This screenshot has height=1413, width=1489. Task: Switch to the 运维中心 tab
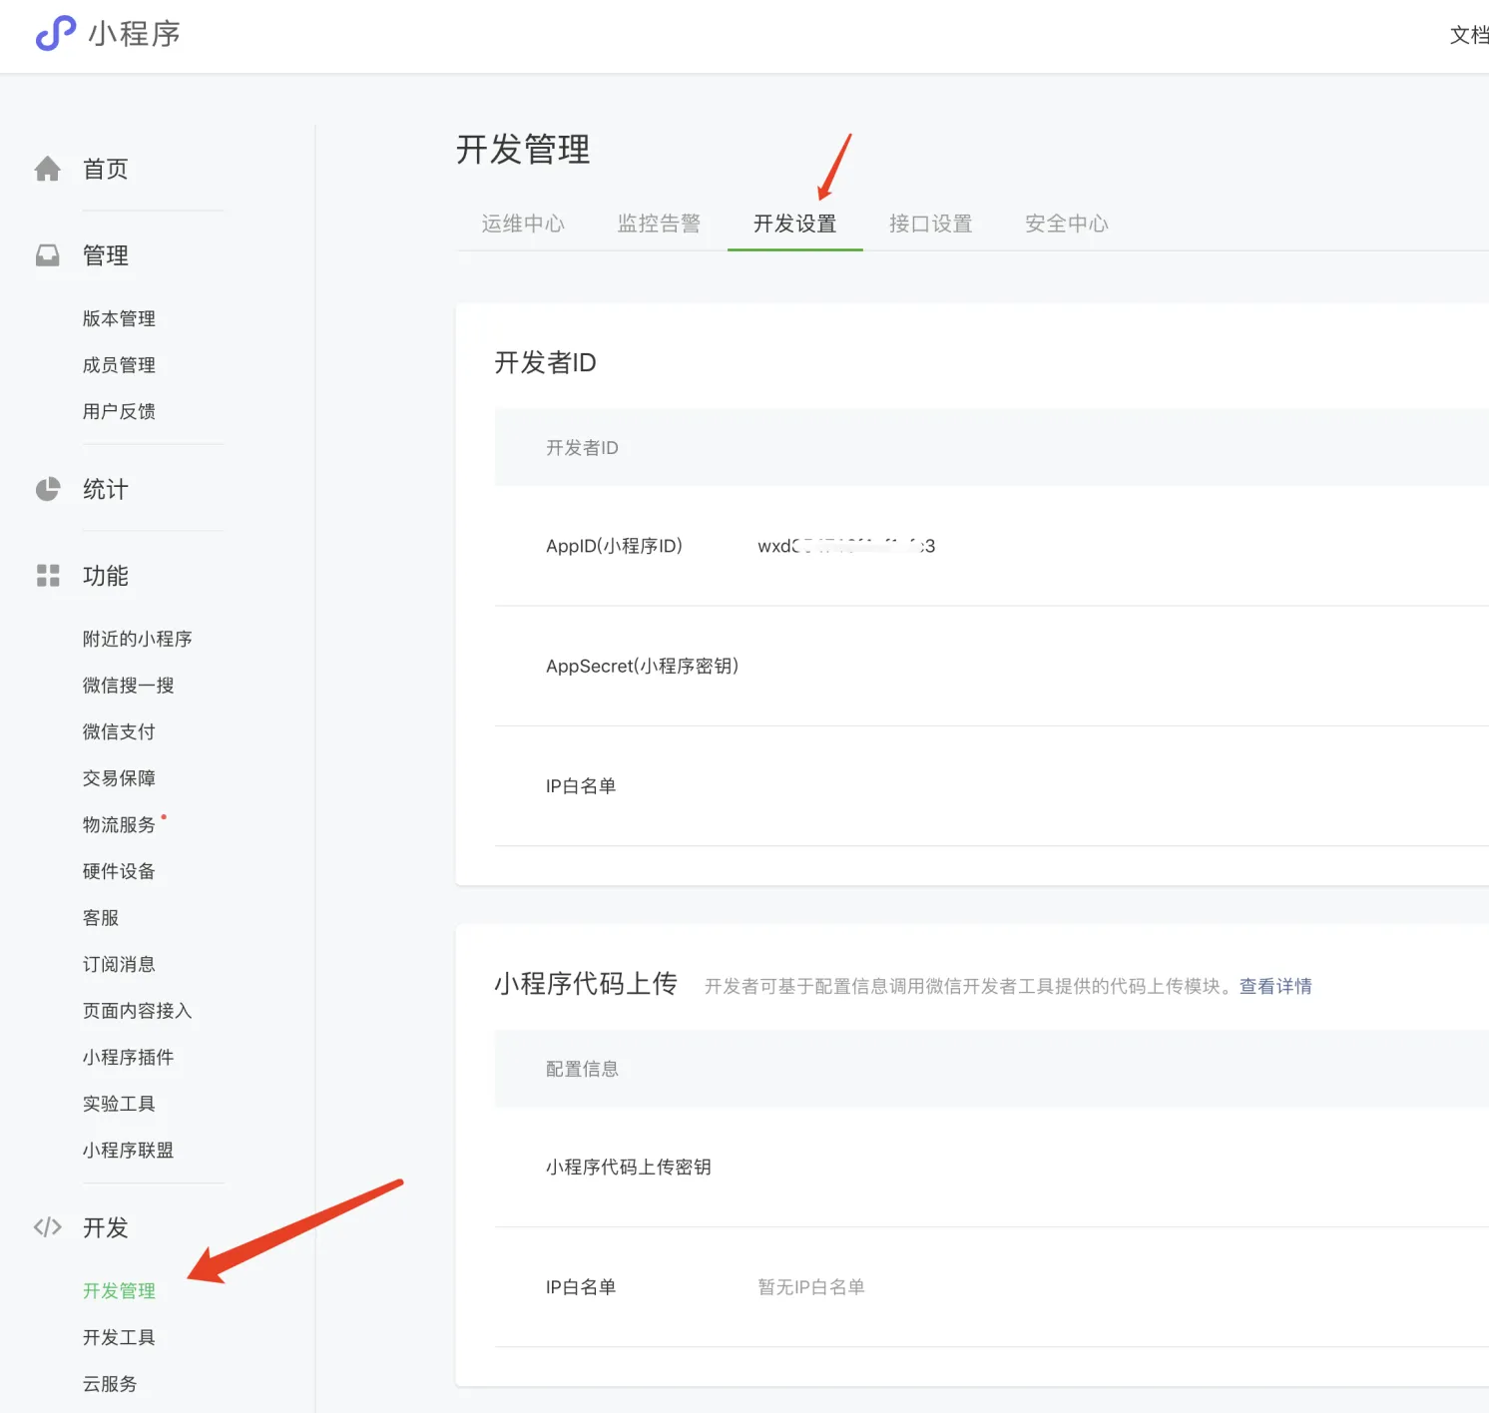click(x=523, y=224)
